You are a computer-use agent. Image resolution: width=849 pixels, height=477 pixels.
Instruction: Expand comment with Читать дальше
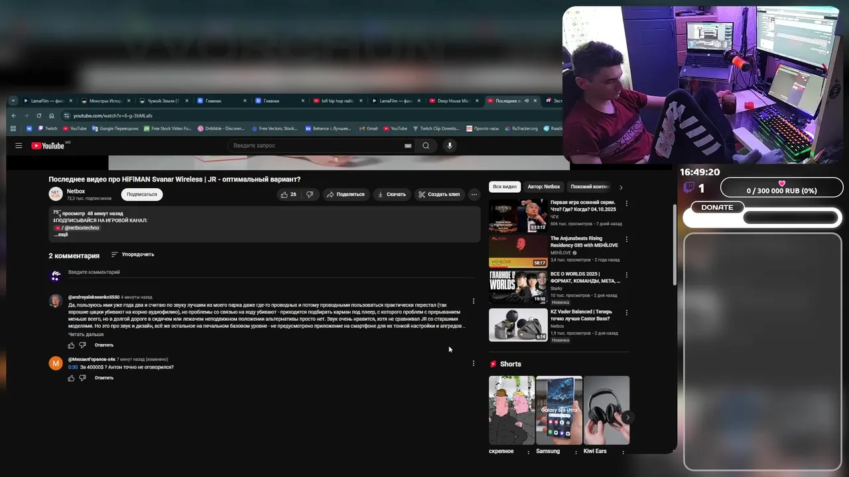86,335
